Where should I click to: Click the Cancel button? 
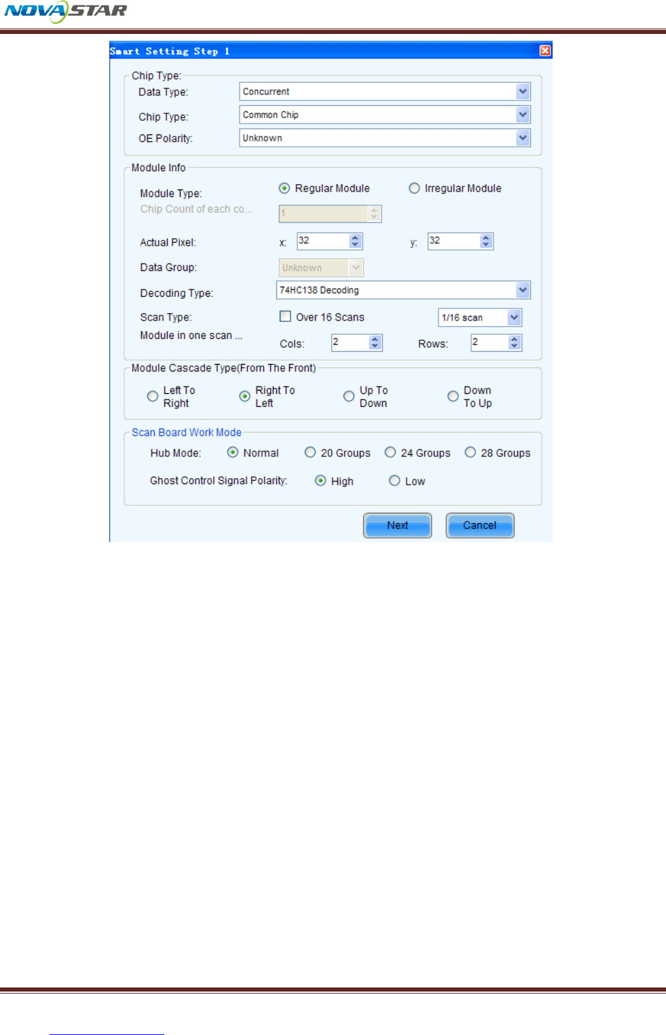point(480,526)
